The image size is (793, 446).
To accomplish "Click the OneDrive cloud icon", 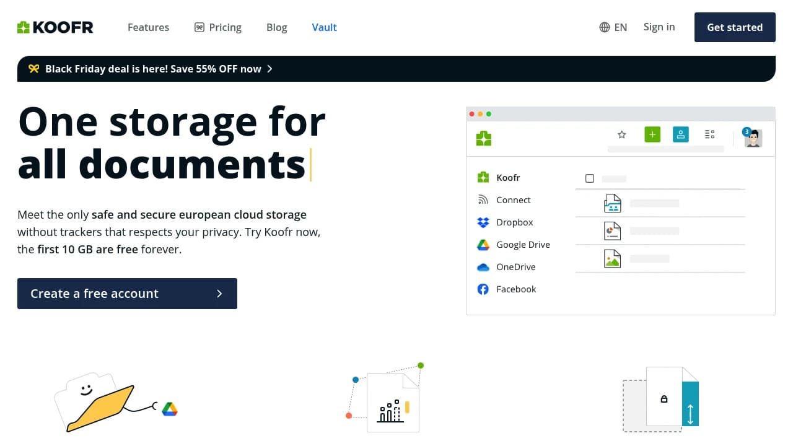I will [x=483, y=268].
